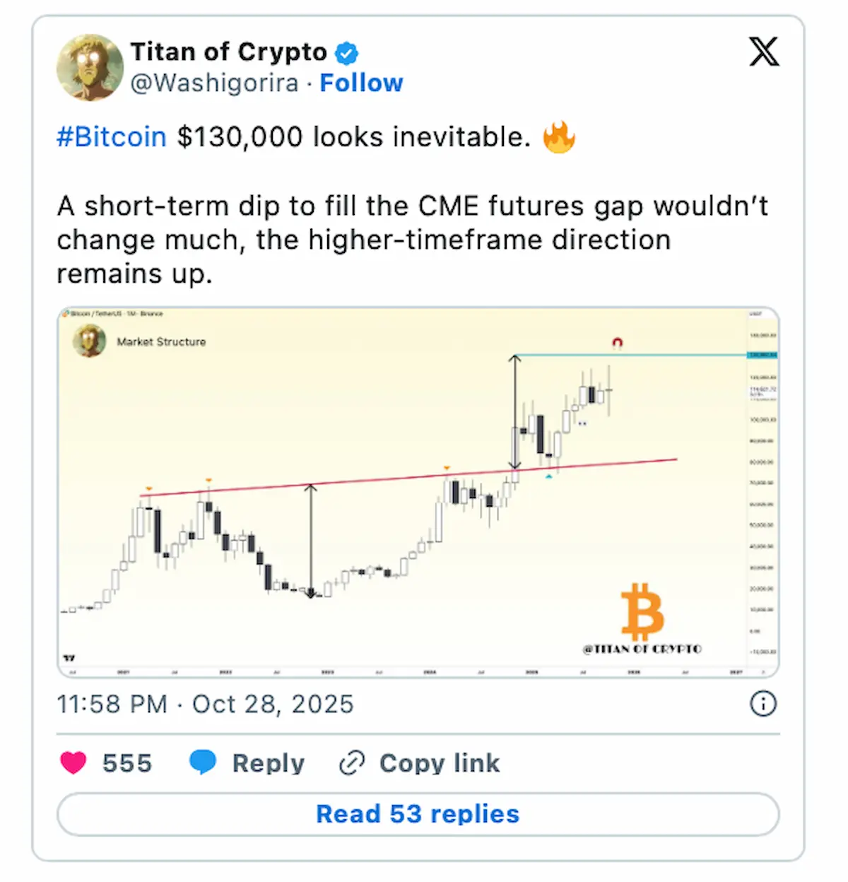Viewport: 848px width, 882px height.
Task: Open Read 53 replies
Action: pos(418,814)
